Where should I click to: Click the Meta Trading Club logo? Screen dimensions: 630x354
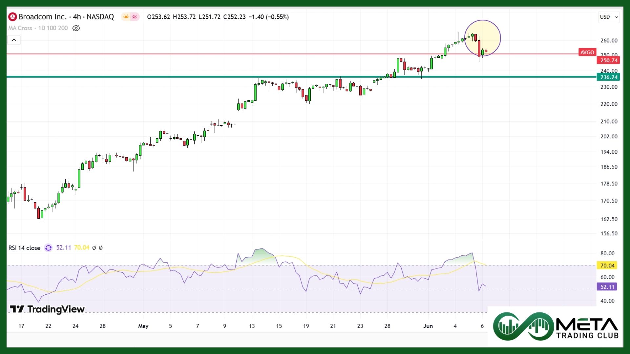click(x=556, y=326)
